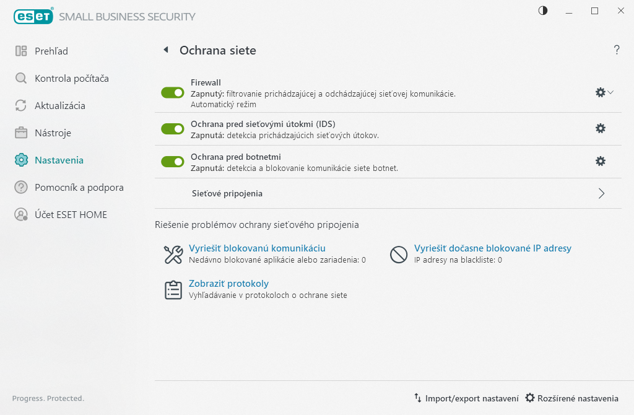634x415 pixels.
Task: Click the help question mark icon
Action: (617, 51)
